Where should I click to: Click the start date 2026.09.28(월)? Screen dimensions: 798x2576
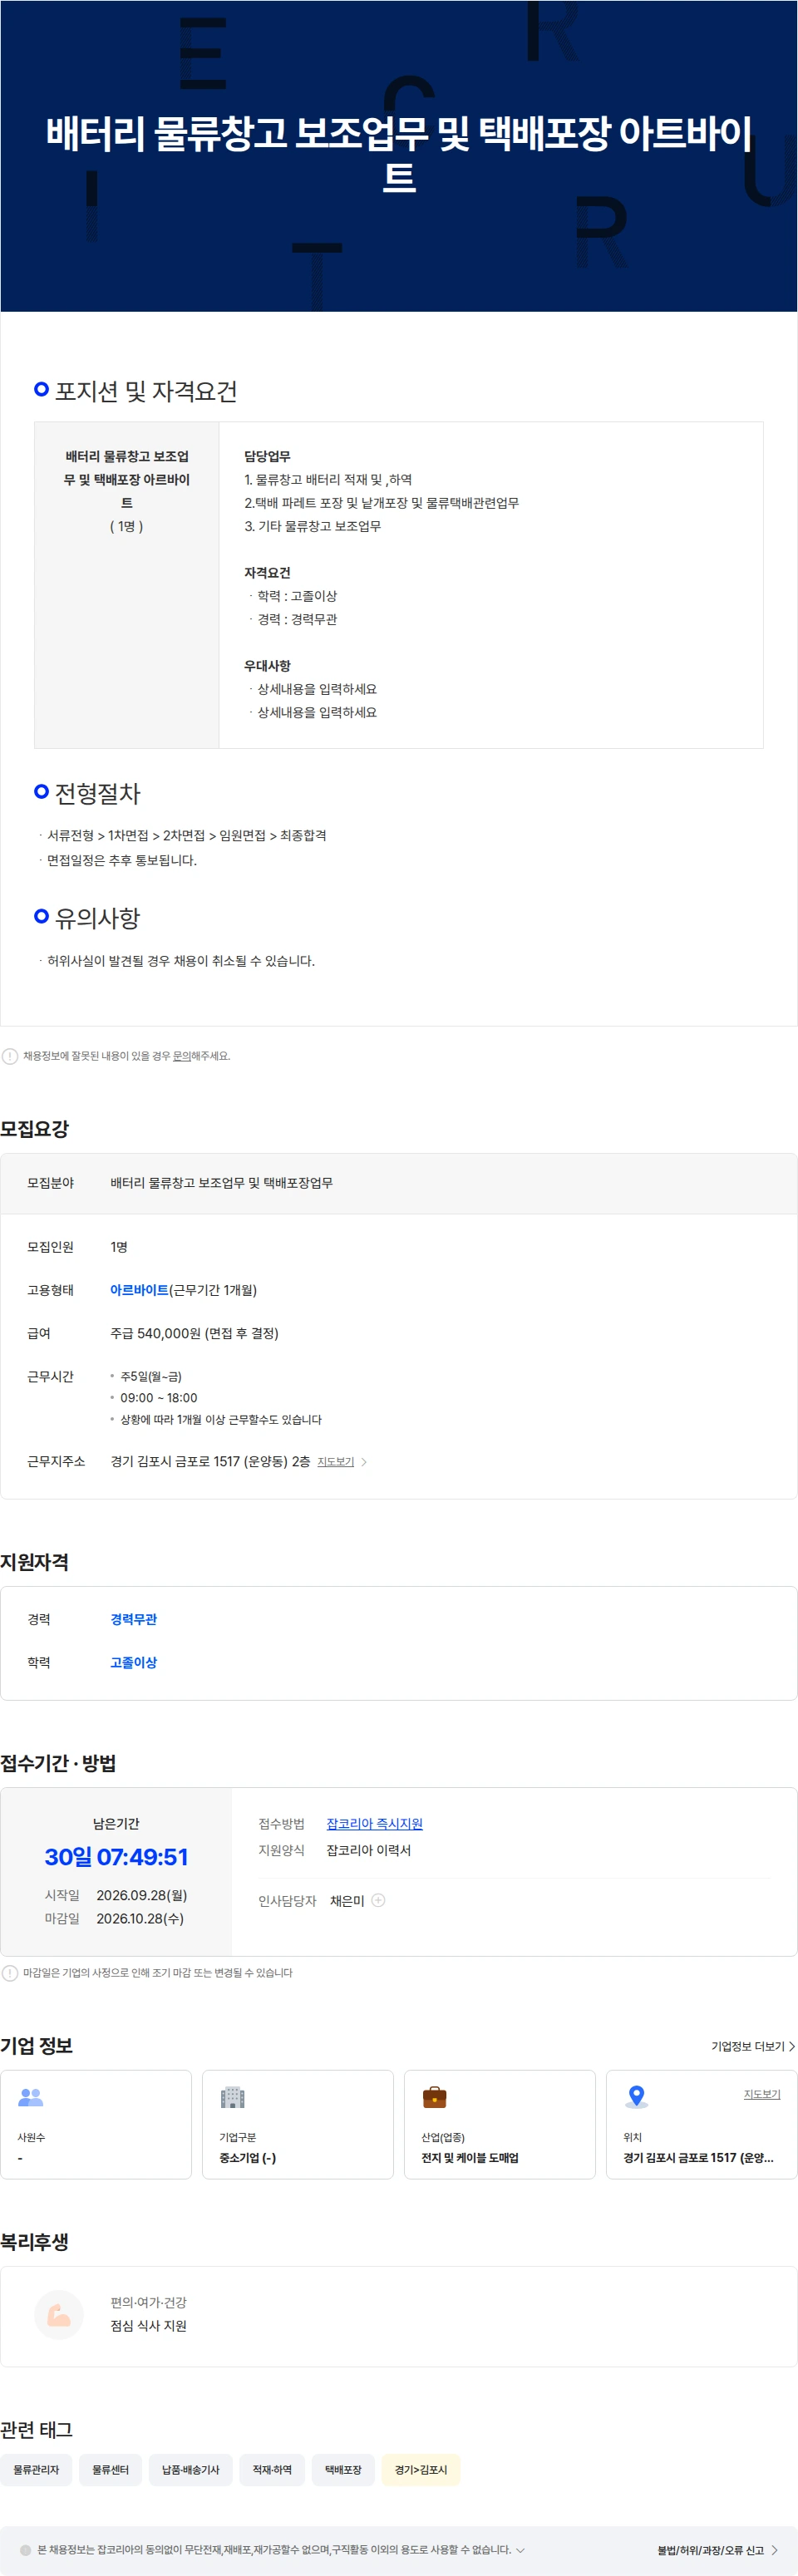tap(141, 1894)
